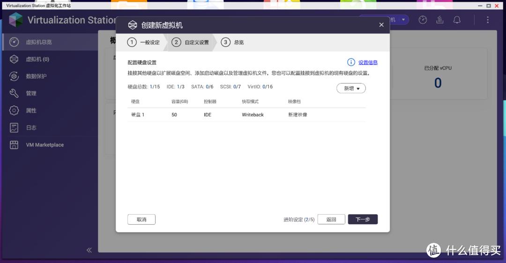Open the notifications bell icon
The image size is (506, 263).
pyautogui.click(x=457, y=20)
